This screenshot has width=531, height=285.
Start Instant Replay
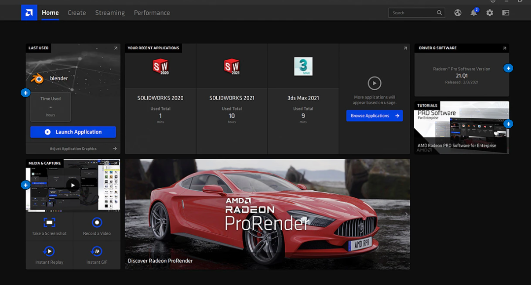tap(49, 251)
